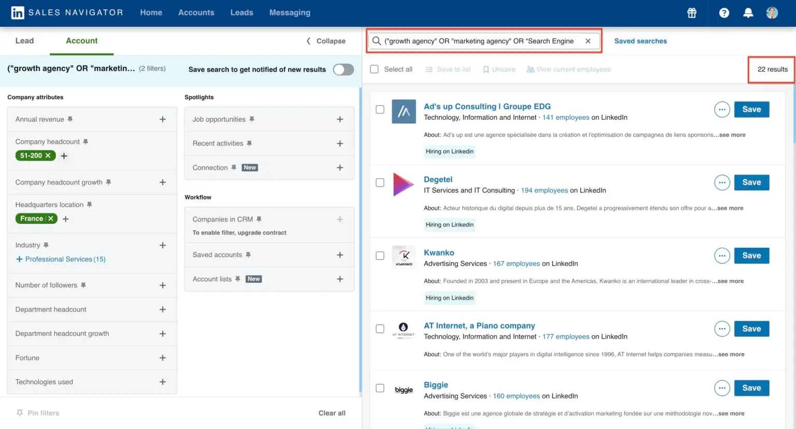796x429 pixels.
Task: Add another company headcount value
Action: click(64, 156)
